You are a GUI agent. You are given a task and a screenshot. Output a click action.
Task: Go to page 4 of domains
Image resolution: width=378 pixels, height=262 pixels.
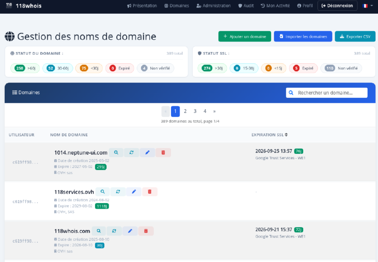205,111
